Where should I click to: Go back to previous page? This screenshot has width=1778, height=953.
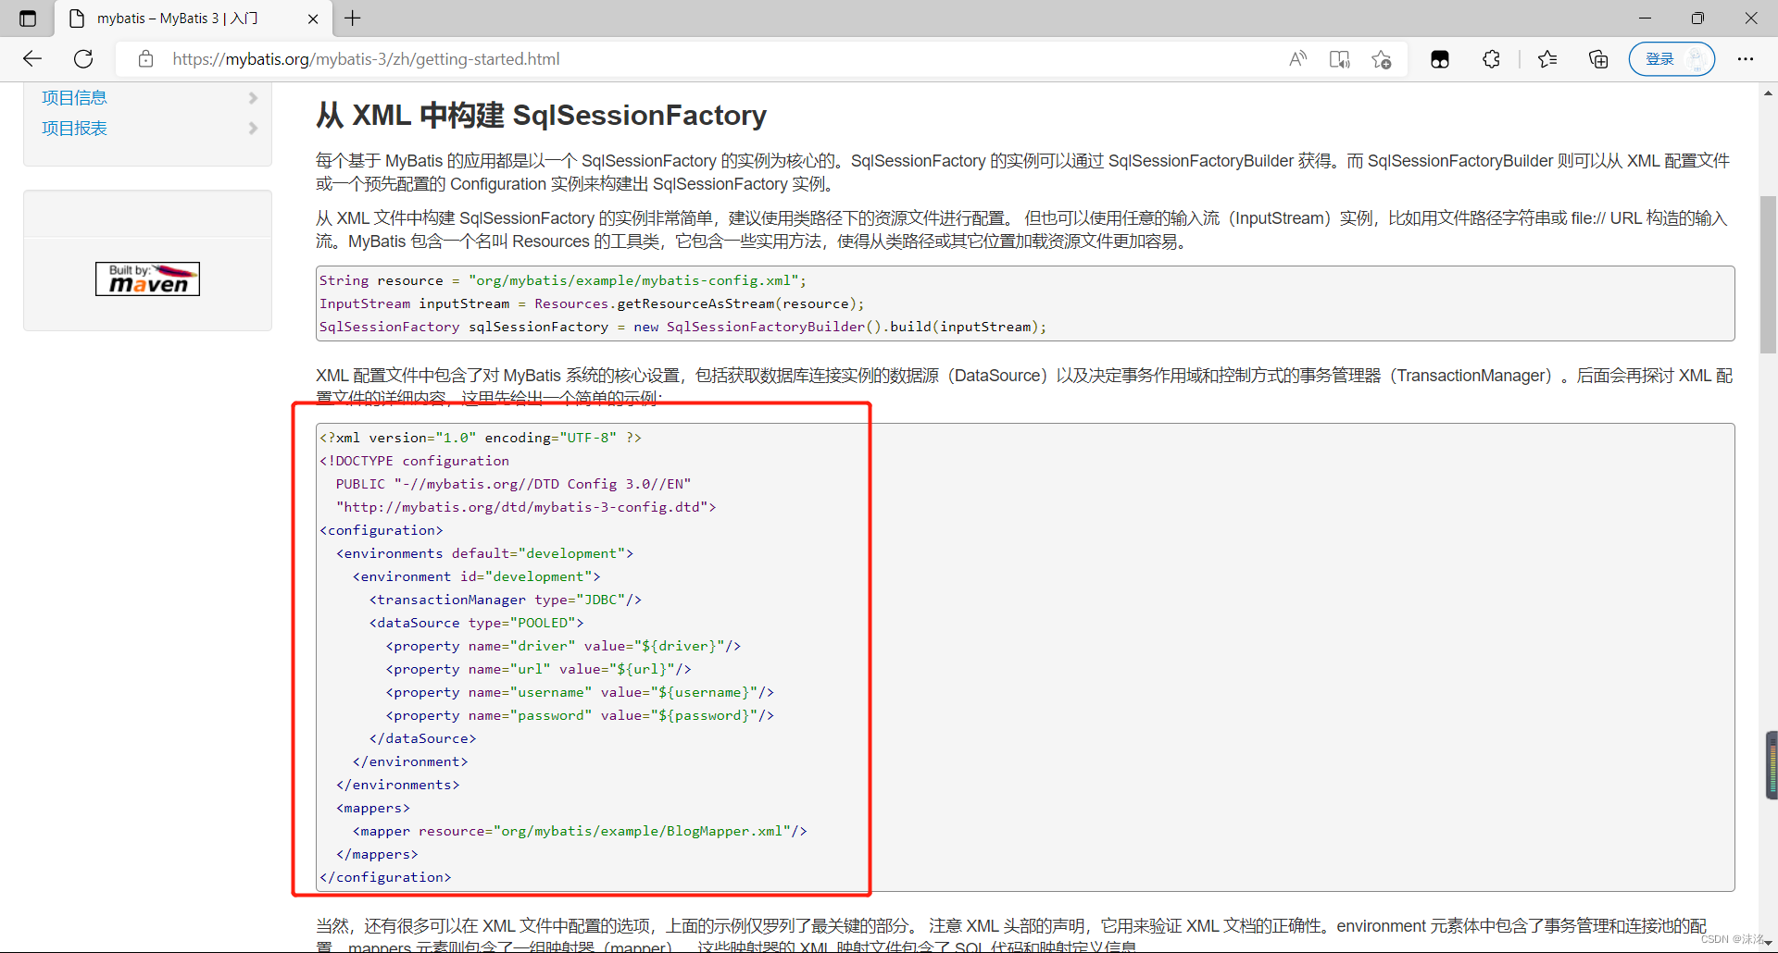click(x=32, y=59)
